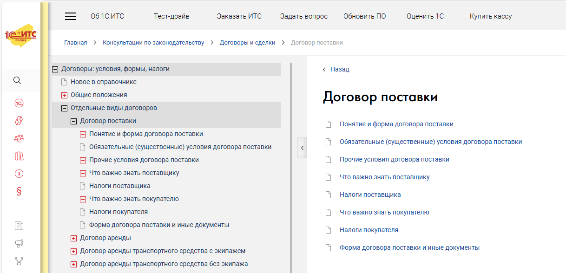This screenshot has height=273, width=566.
Task: Expand the "Договор аренды" tree node
Action: pos(74,238)
